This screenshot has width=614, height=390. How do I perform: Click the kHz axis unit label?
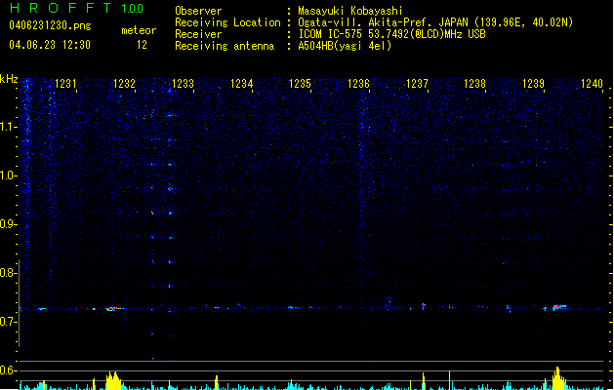9,79
